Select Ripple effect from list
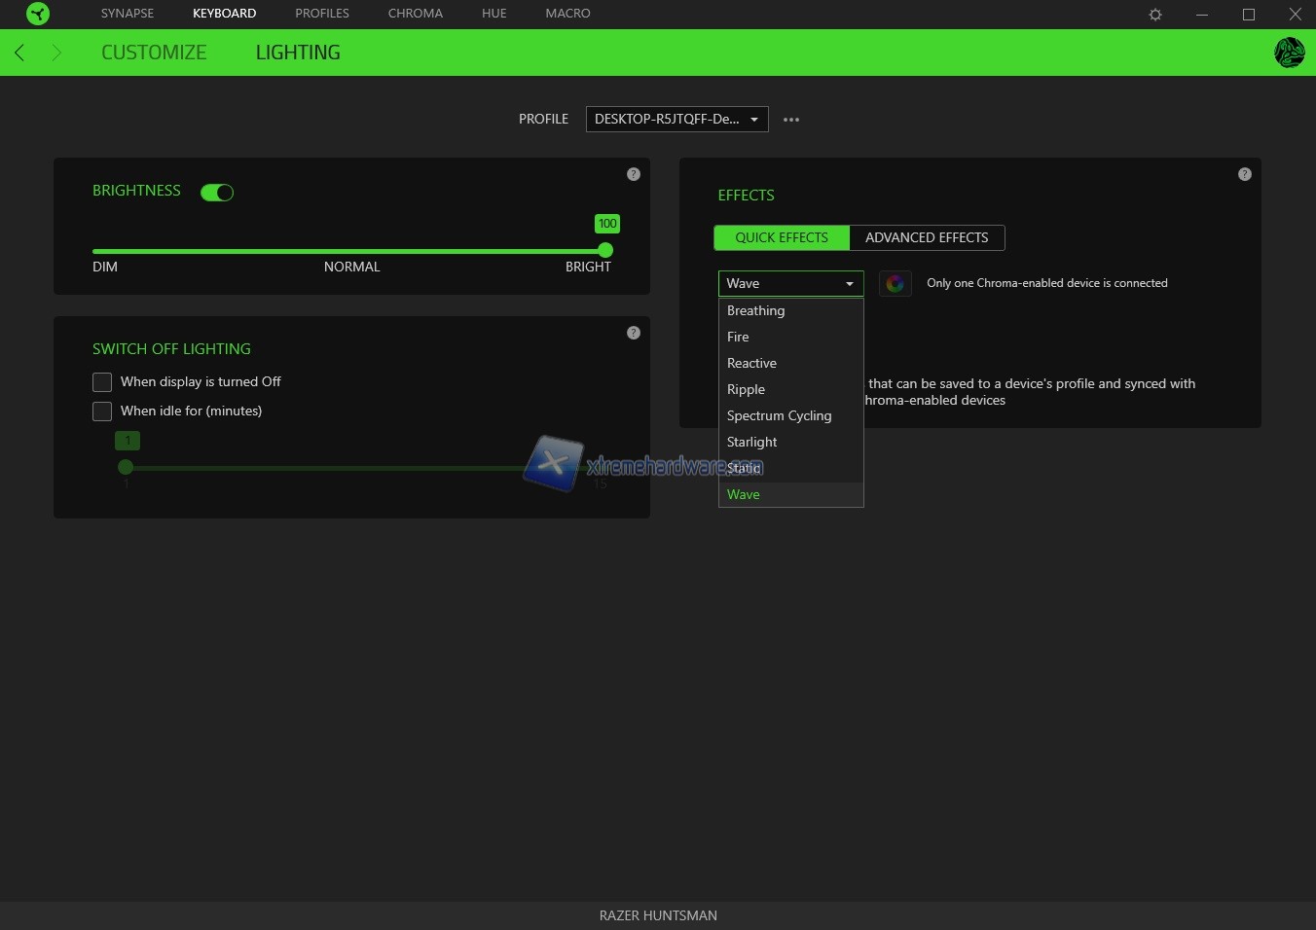 (x=791, y=389)
